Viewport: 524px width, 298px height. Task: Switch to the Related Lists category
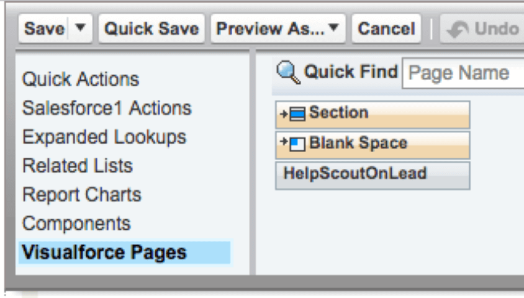(77, 166)
